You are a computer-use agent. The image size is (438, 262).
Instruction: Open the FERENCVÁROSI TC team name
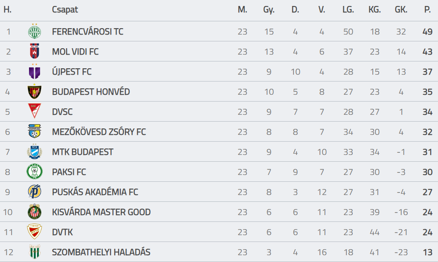(88, 32)
